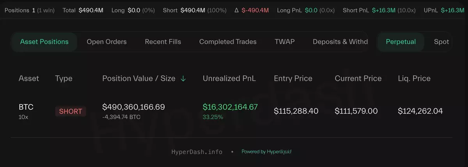
Task: Switch to the Spot market view
Action: 441,42
